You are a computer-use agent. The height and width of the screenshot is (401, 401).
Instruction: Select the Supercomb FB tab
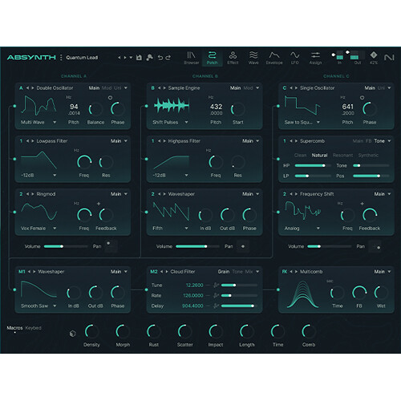(x=369, y=141)
